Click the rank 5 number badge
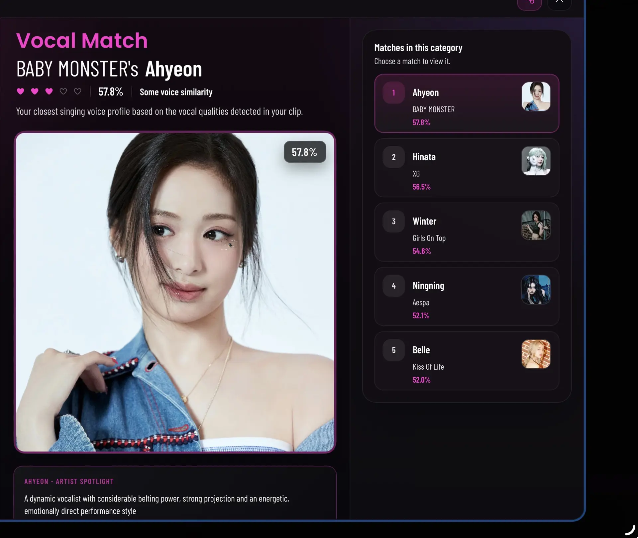 click(x=394, y=350)
